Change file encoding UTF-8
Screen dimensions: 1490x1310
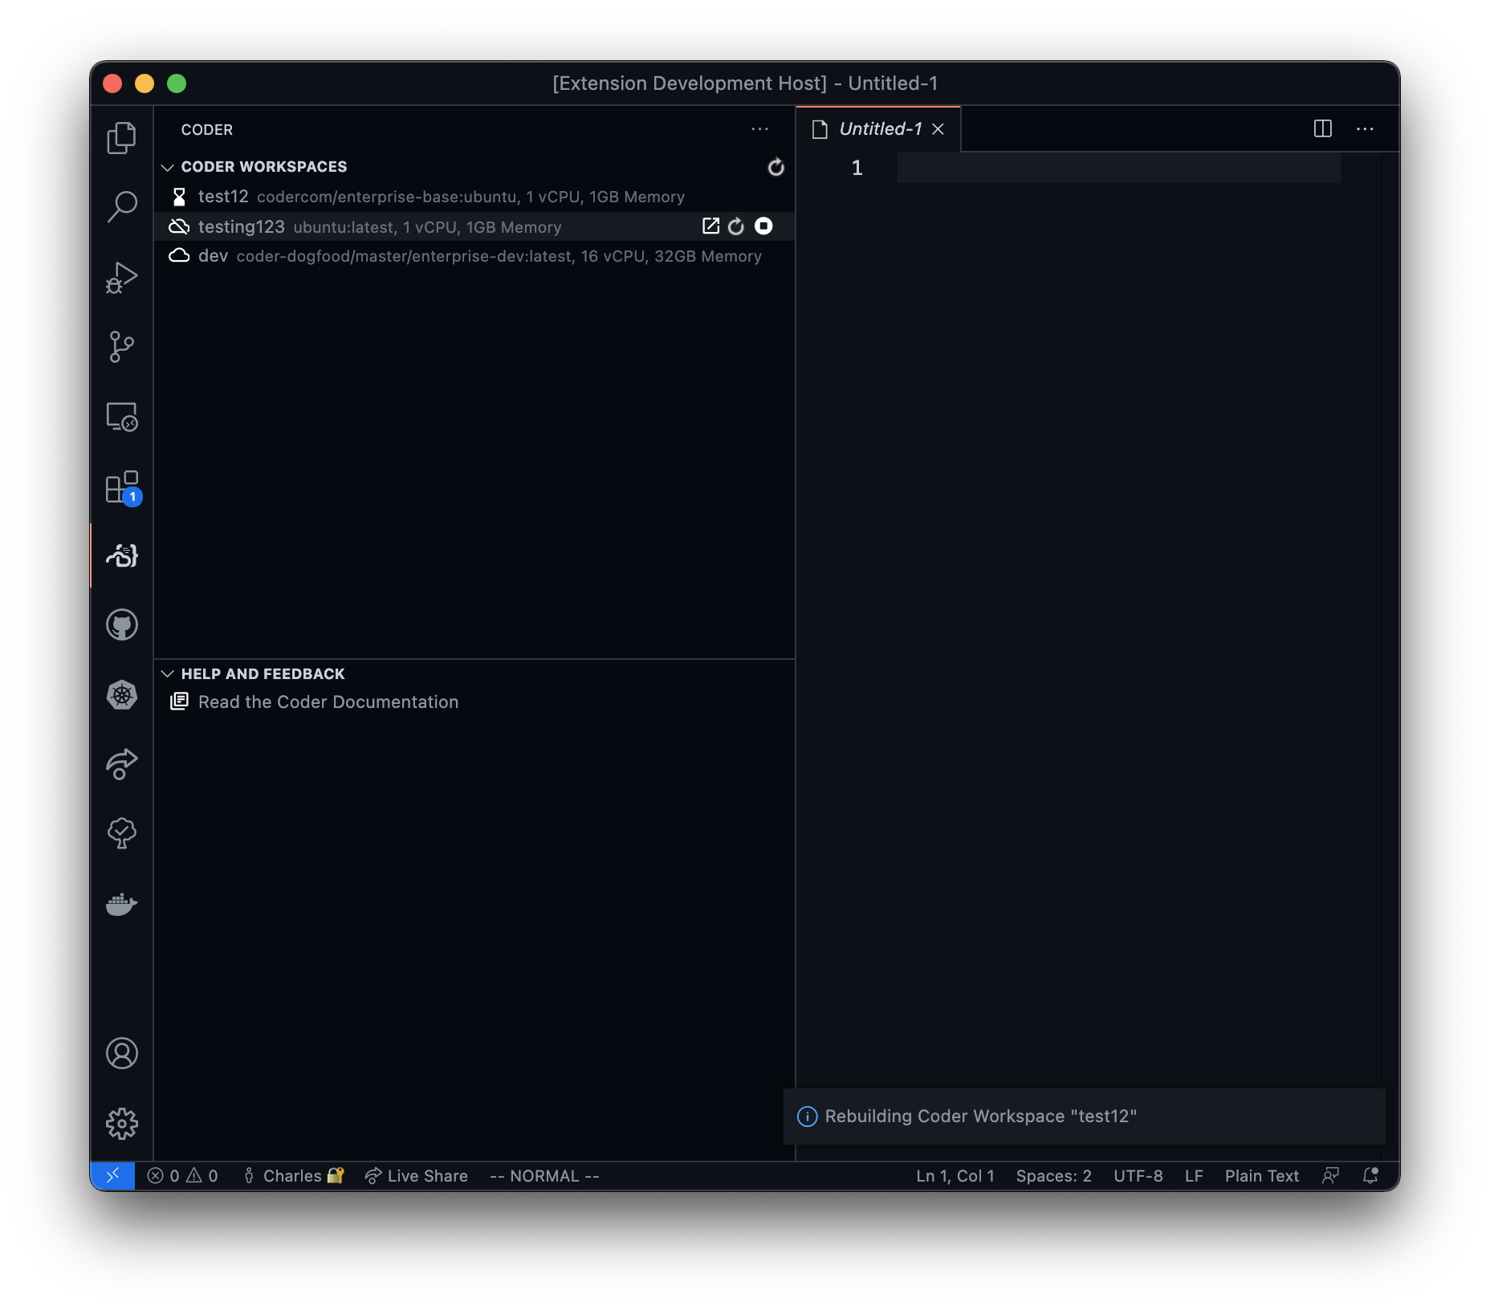(1138, 1176)
